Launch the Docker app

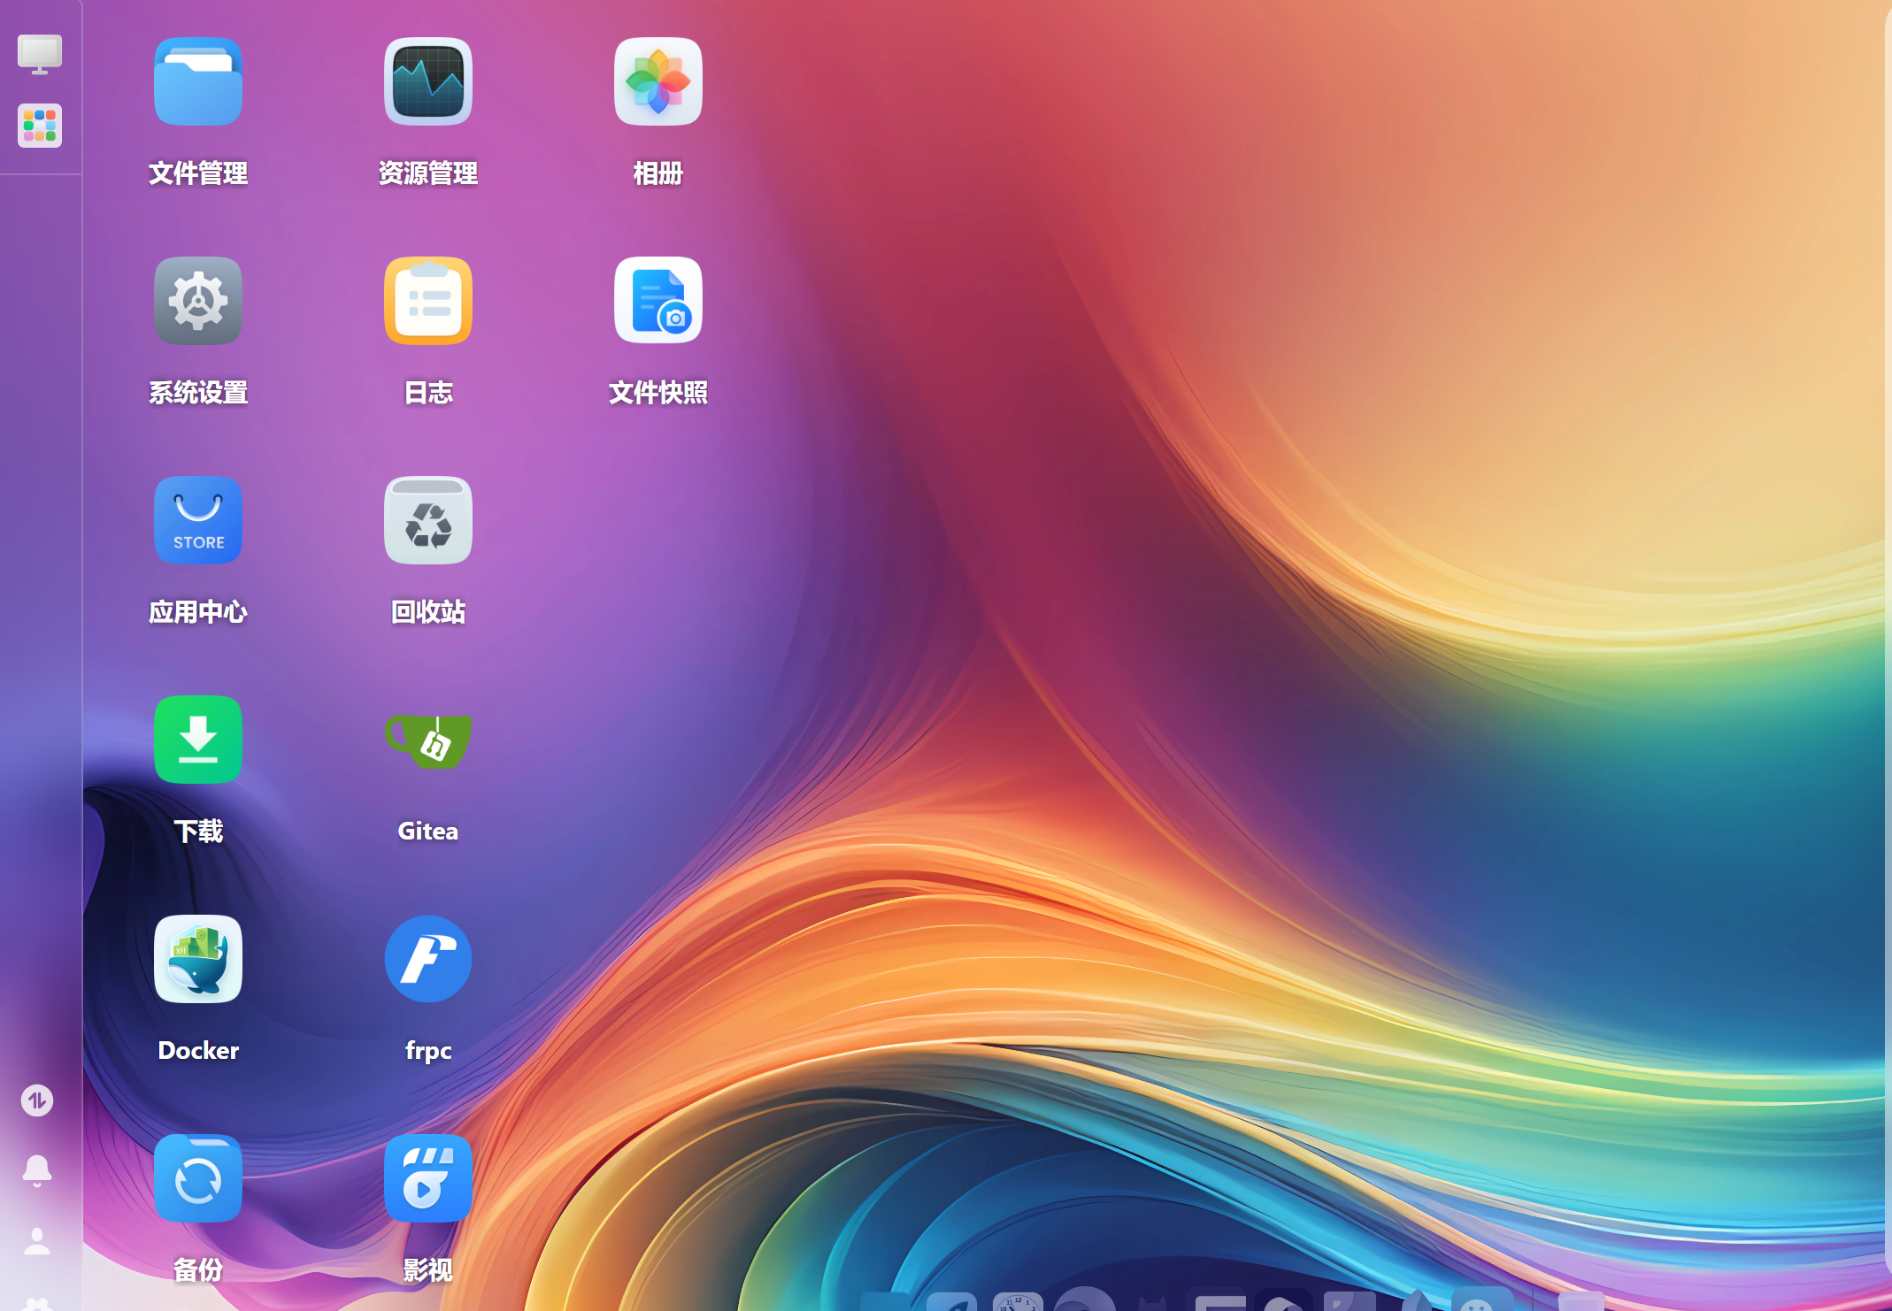pos(197,960)
